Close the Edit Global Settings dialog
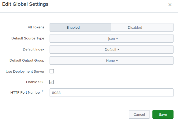The width and height of the screenshot is (178, 121). click(x=170, y=5)
